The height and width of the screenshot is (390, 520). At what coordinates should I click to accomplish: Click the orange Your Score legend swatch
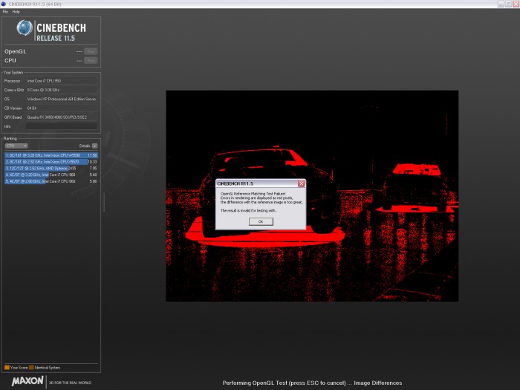[x=7, y=368]
